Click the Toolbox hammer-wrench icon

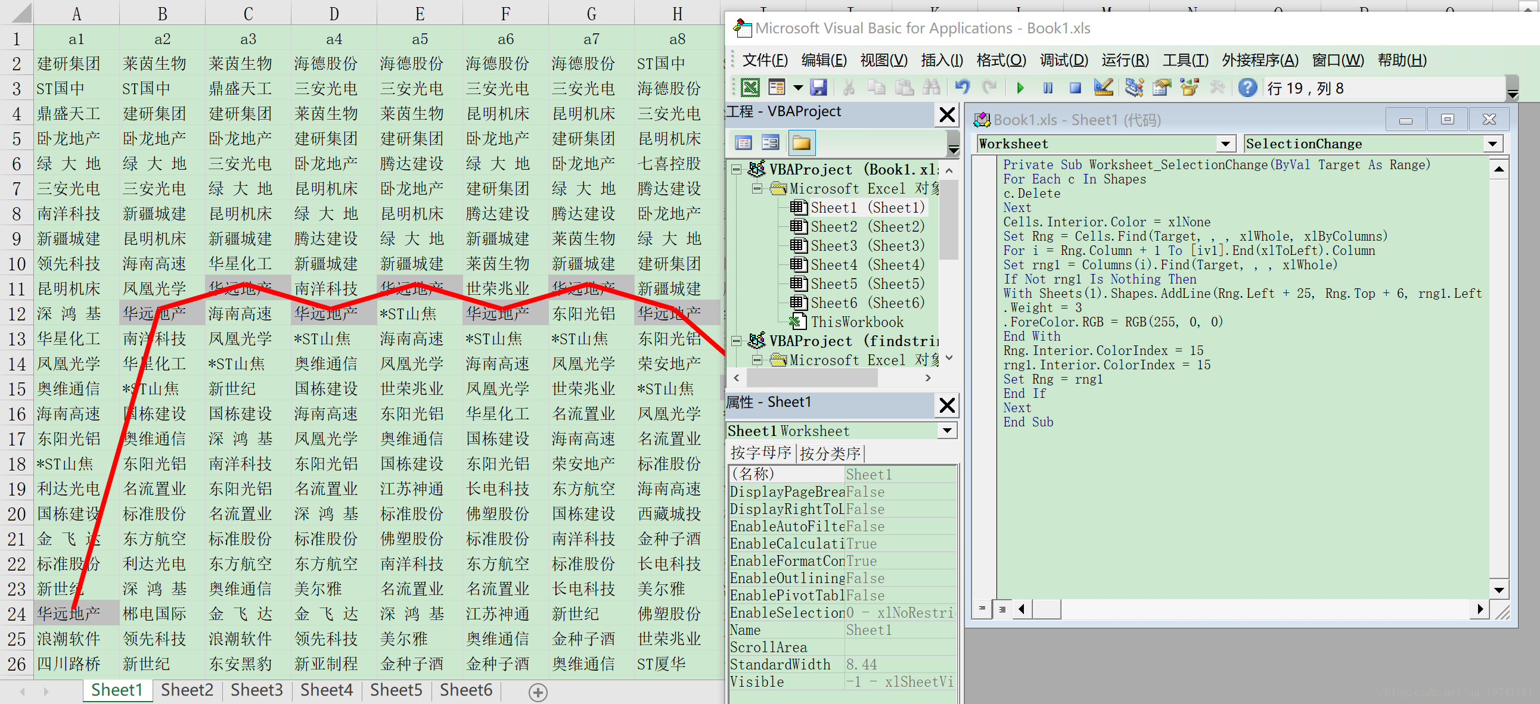(1216, 88)
